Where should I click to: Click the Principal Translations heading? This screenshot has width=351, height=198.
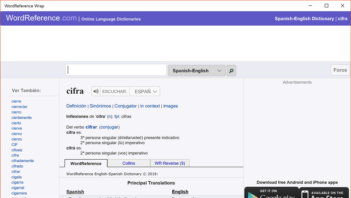(x=151, y=183)
